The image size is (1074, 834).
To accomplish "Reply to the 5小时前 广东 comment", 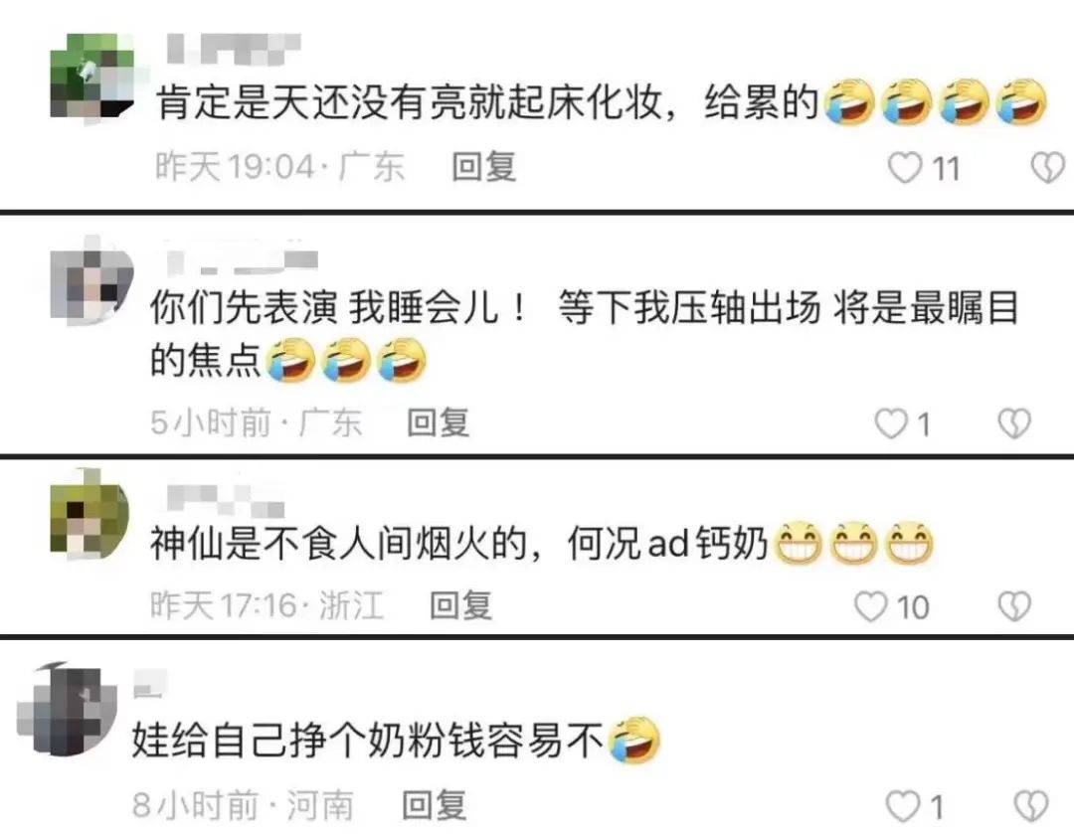I will [x=439, y=422].
